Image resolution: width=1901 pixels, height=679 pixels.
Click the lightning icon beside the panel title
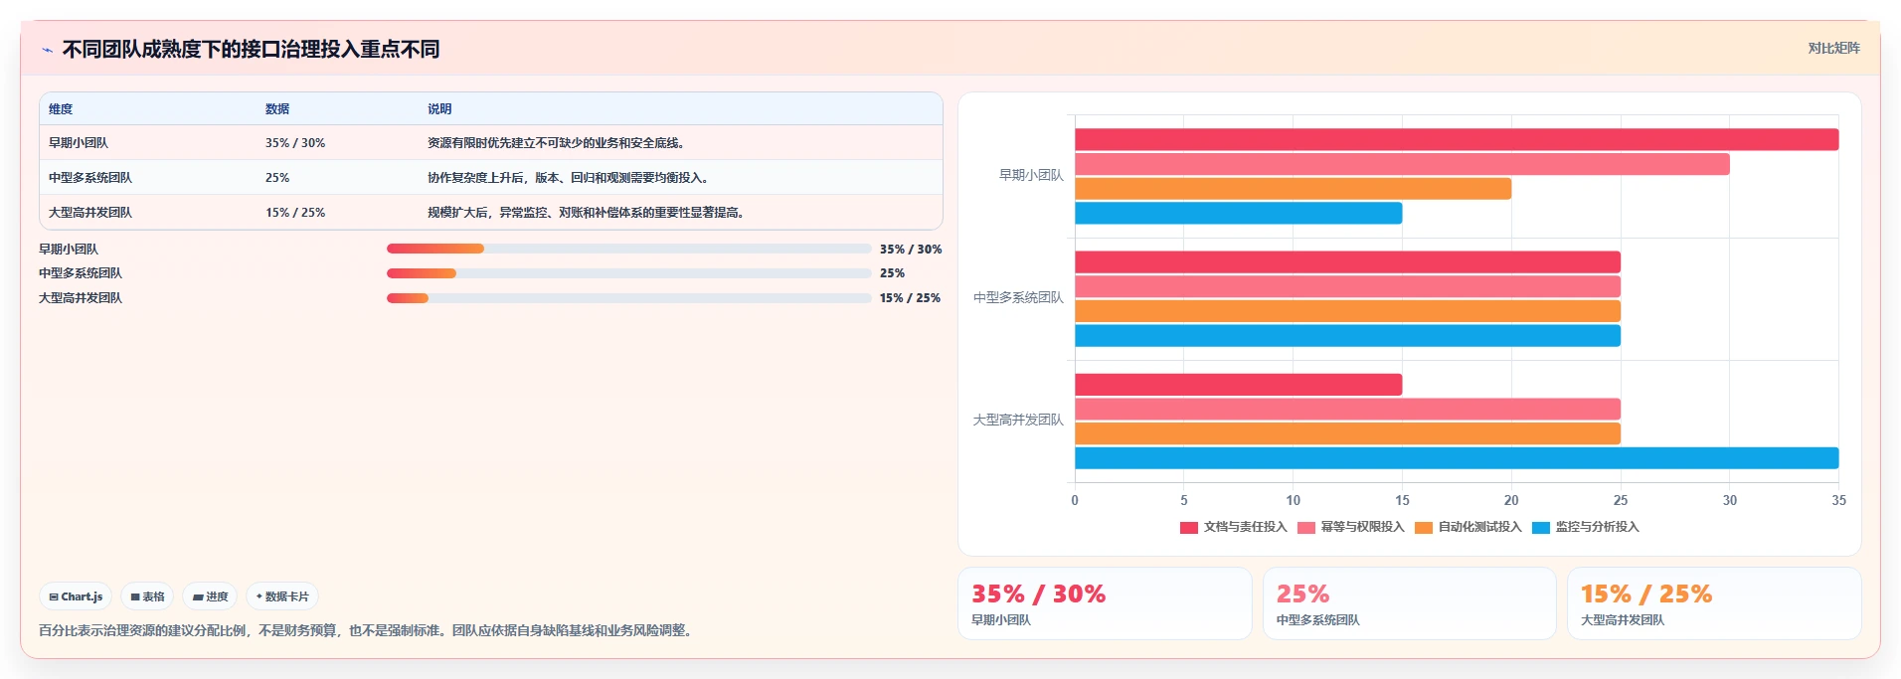(47, 50)
